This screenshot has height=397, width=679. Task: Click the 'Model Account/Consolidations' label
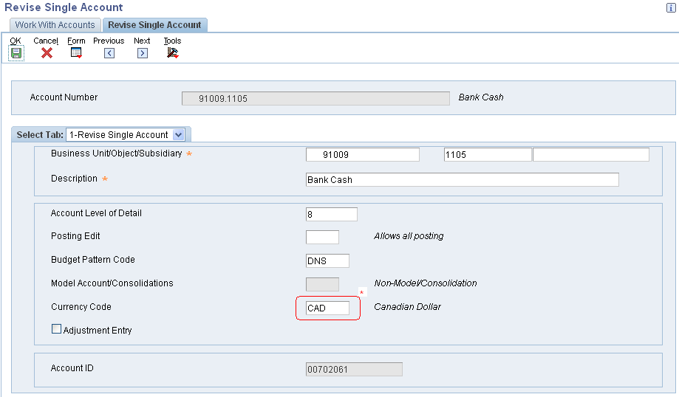click(x=112, y=283)
